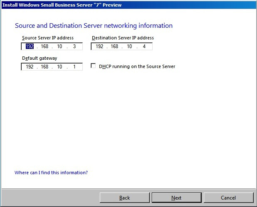Image resolution: width=257 pixels, height=207 pixels.
Task: Click first octet 192 of Destination Server IP
Action: (99, 46)
